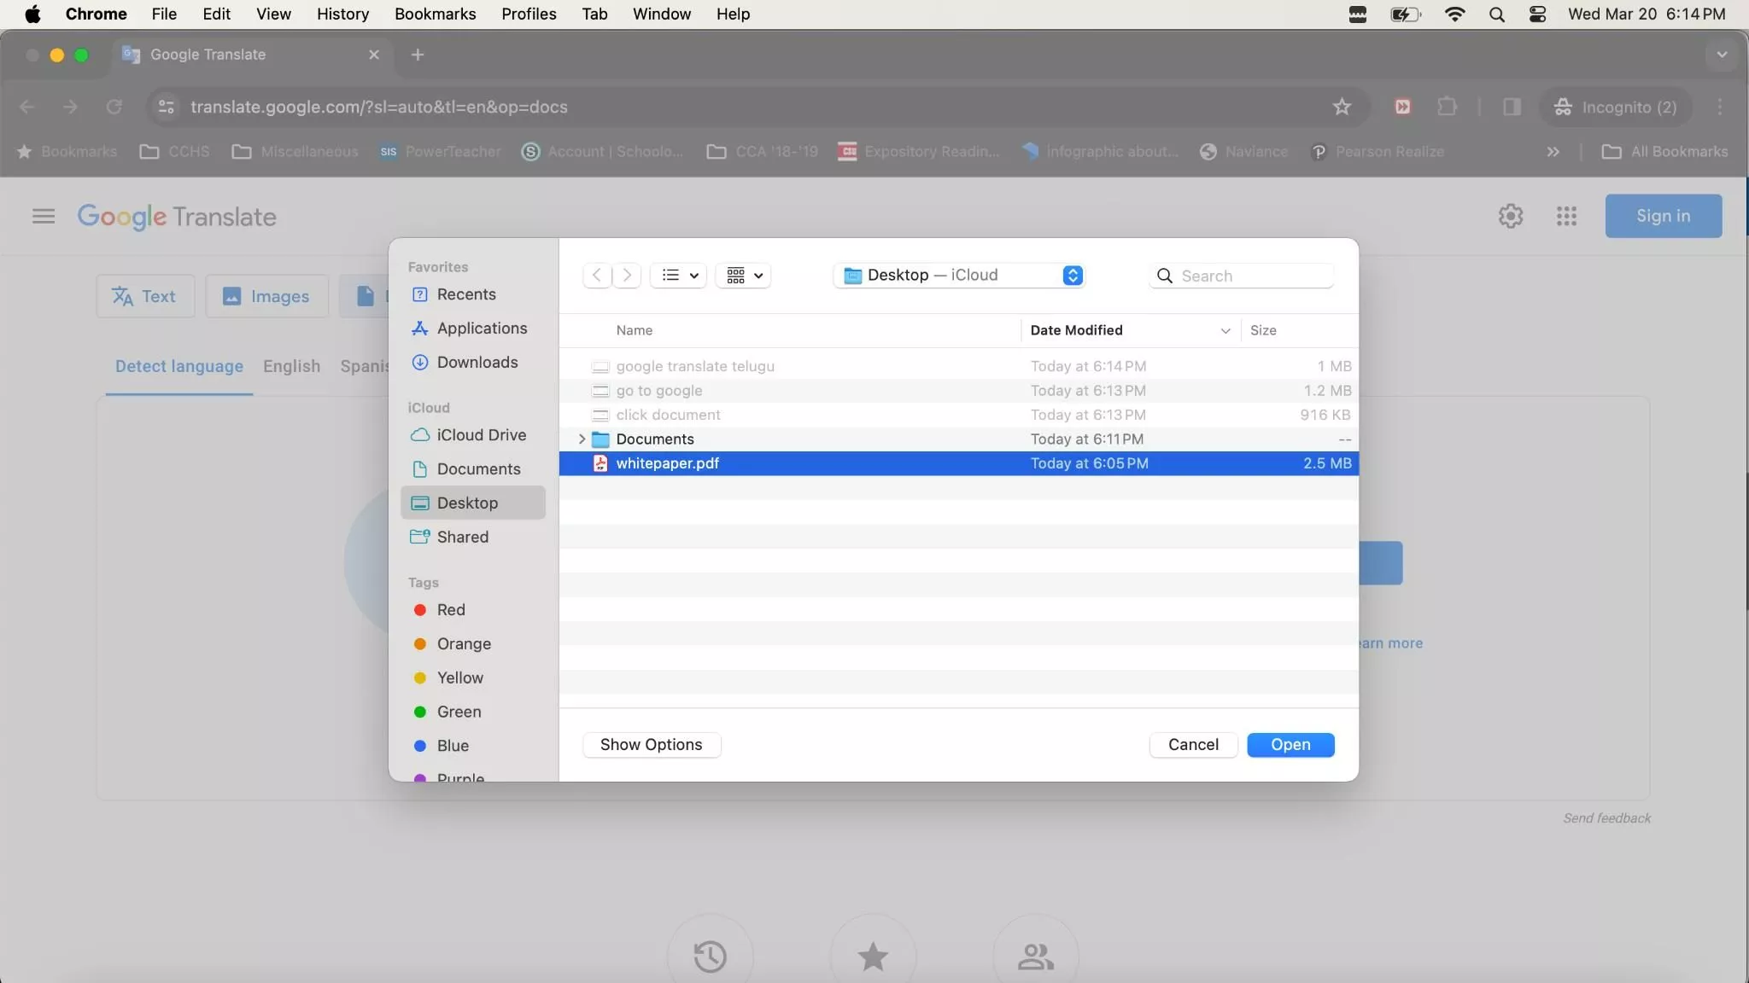Select Downloads in the sidebar
1749x983 pixels.
(477, 363)
